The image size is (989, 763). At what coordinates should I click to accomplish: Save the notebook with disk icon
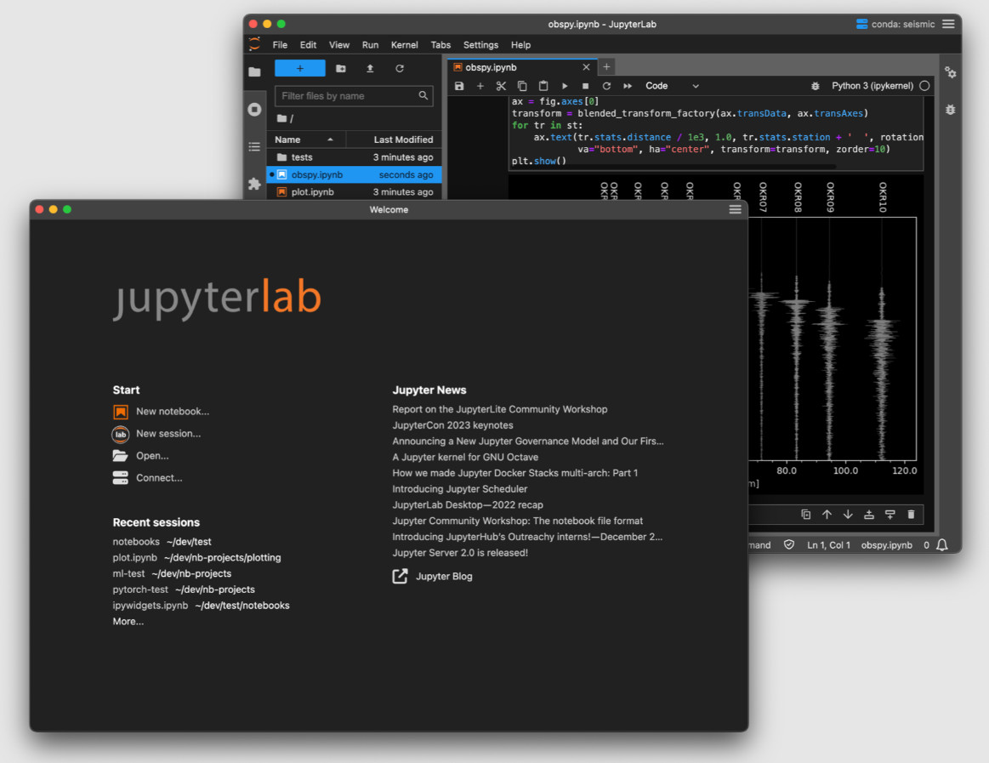pyautogui.click(x=459, y=86)
